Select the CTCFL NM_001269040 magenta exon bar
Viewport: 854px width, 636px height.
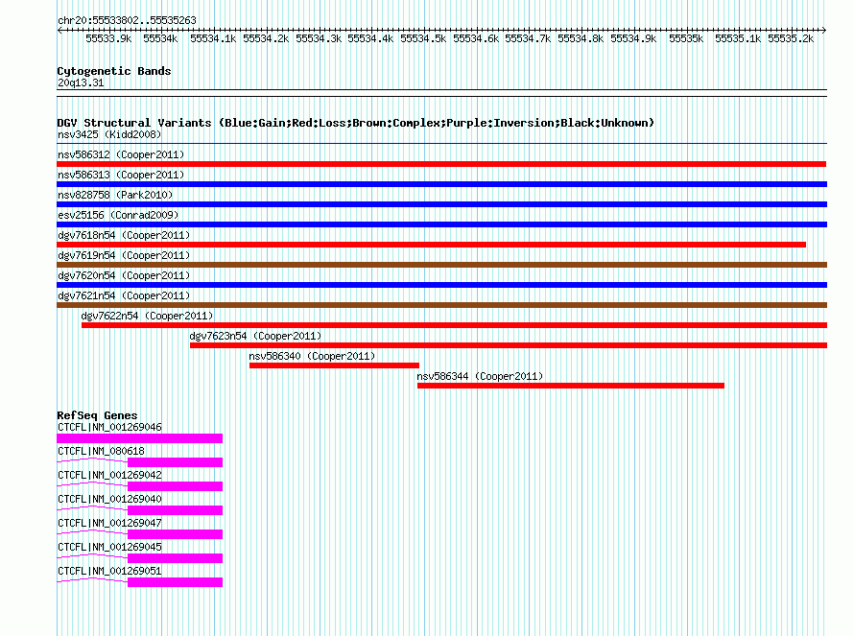(175, 510)
